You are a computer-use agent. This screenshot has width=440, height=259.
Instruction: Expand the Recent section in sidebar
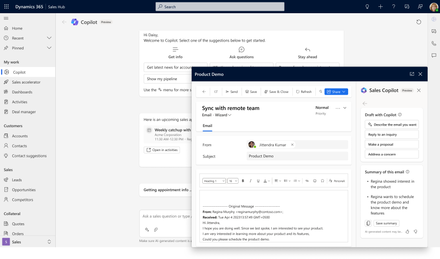coord(49,38)
